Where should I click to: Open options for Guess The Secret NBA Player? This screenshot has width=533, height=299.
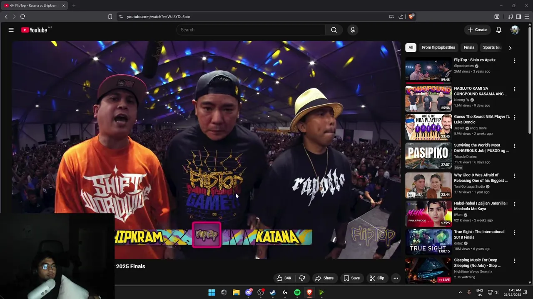point(515,118)
